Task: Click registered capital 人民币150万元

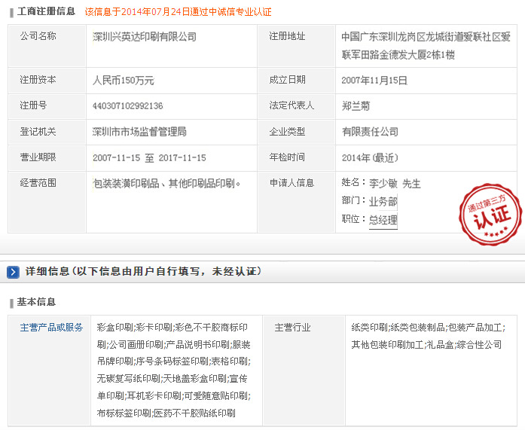Action: point(123,81)
